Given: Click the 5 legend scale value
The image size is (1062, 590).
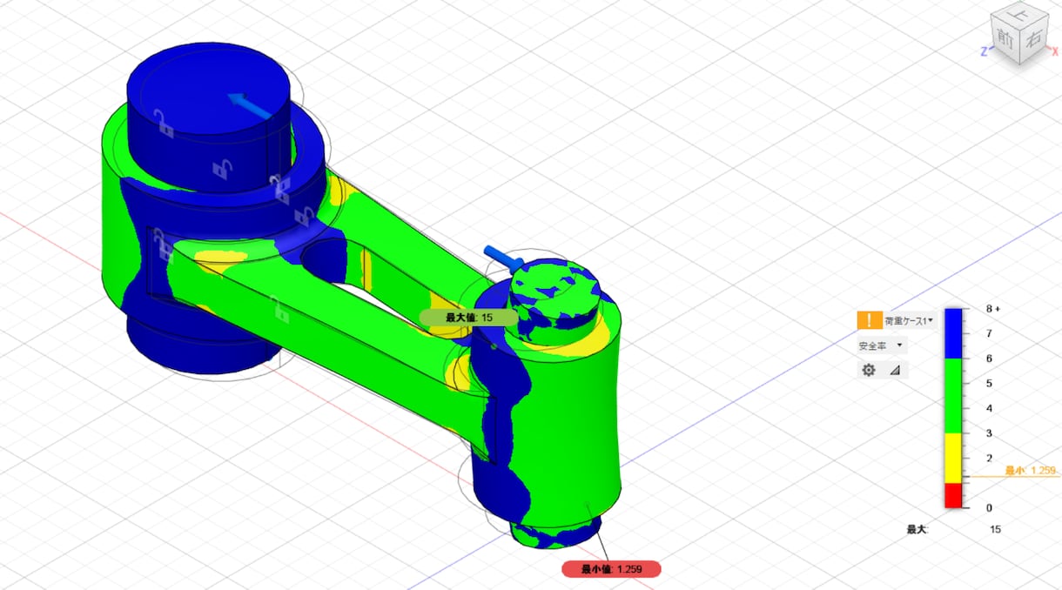Looking at the screenshot, I should 990,383.
